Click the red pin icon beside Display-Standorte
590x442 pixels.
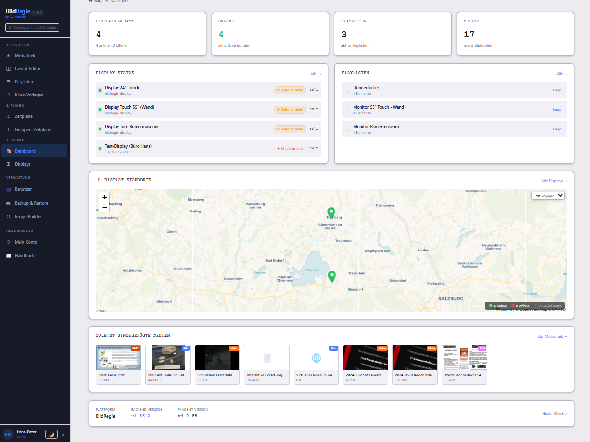pos(99,180)
